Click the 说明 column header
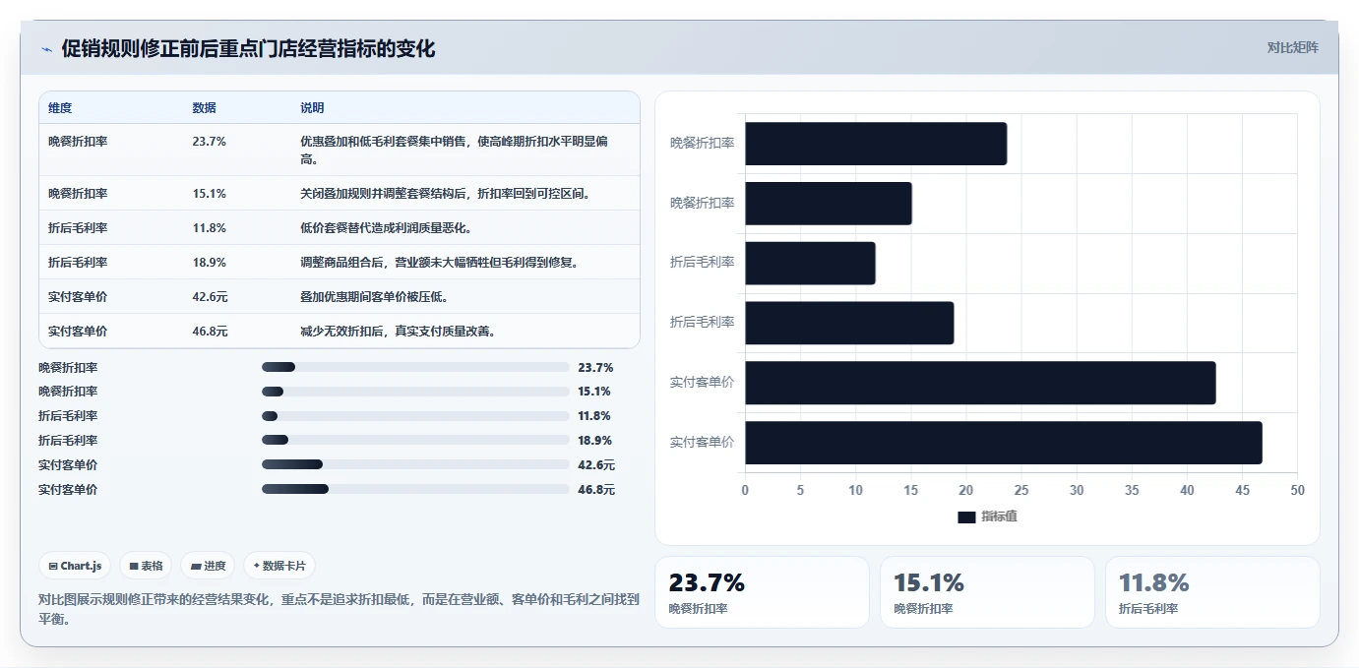 click(x=312, y=108)
